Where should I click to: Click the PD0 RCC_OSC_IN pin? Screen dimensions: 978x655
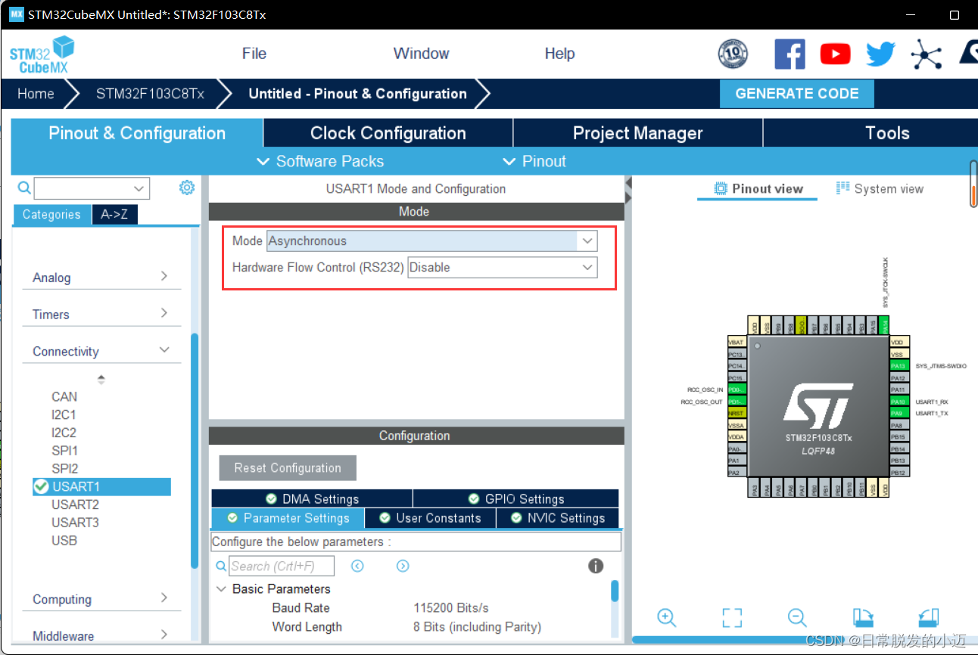click(736, 390)
